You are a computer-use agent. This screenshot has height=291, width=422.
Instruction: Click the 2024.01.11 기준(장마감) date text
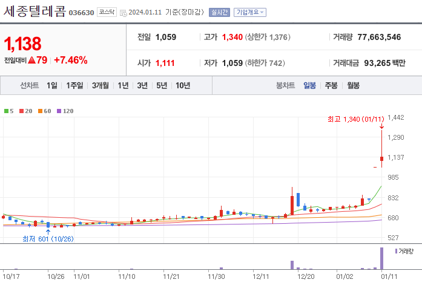pyautogui.click(x=166, y=12)
